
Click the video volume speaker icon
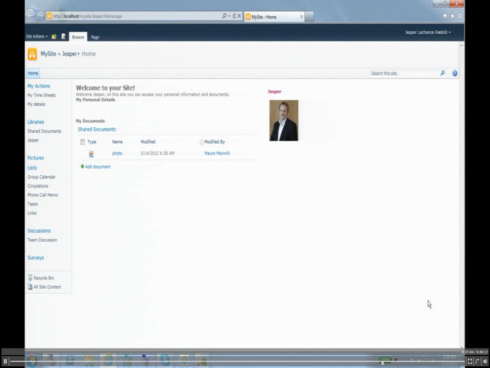[485, 361]
